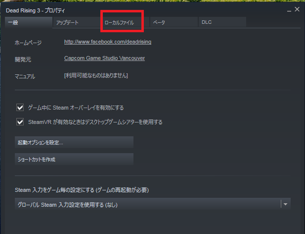Screen dimensions: 305x234
Task: Click the ショートカットを作成 button
Action: click(x=74, y=159)
